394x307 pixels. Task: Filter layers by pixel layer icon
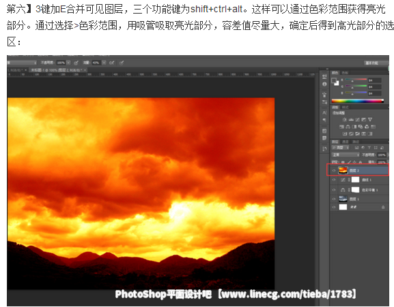tap(357, 148)
